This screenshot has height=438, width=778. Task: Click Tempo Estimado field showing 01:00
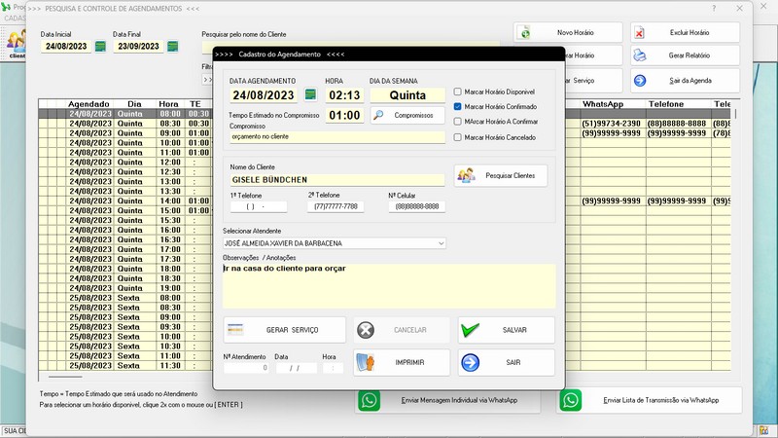pyautogui.click(x=344, y=115)
